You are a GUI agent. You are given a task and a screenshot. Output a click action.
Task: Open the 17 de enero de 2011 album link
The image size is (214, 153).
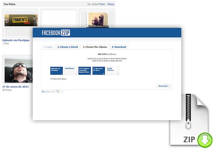point(15,87)
